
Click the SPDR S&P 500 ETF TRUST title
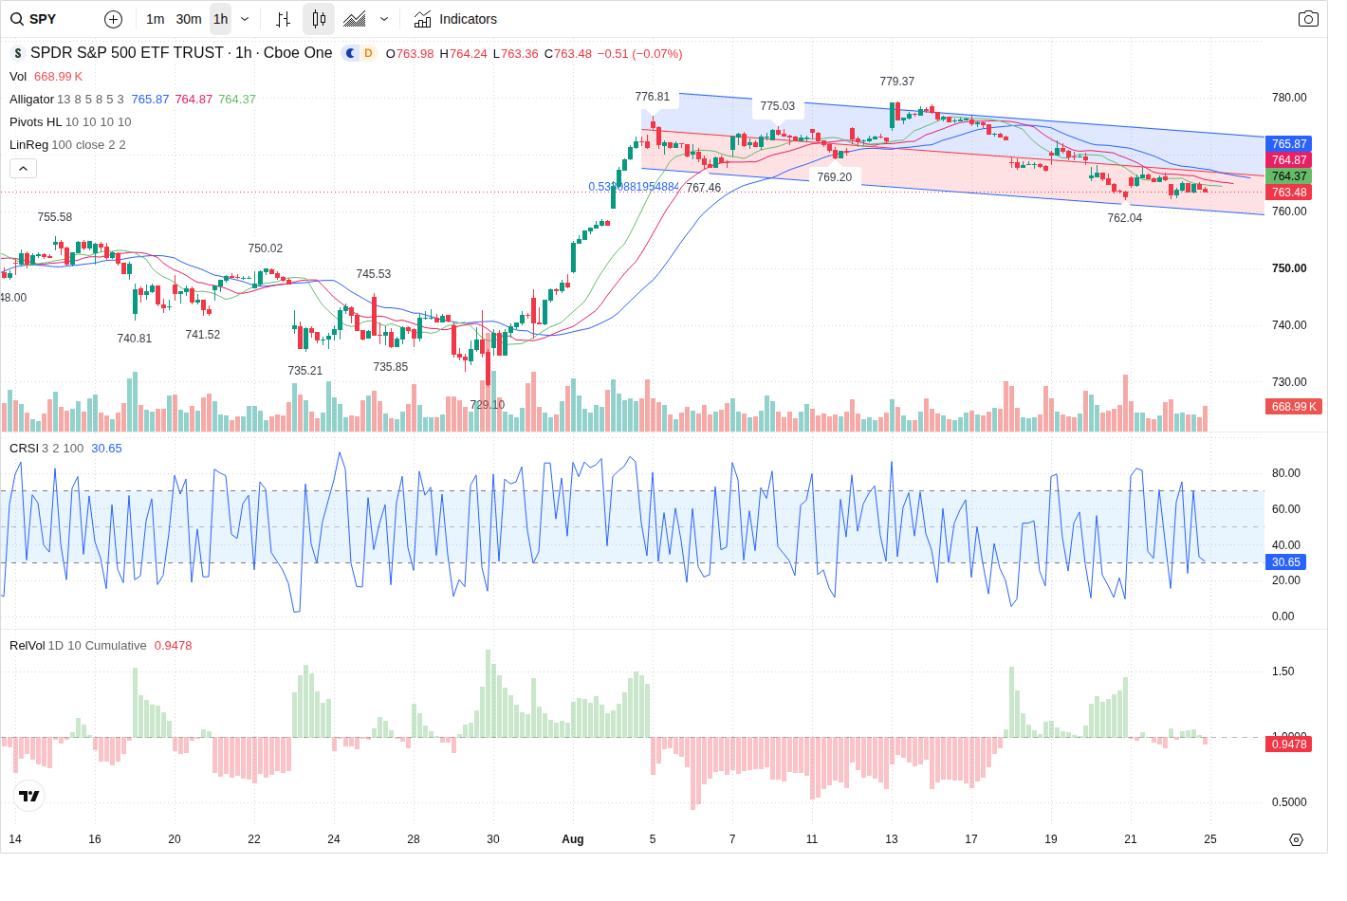[x=127, y=53]
